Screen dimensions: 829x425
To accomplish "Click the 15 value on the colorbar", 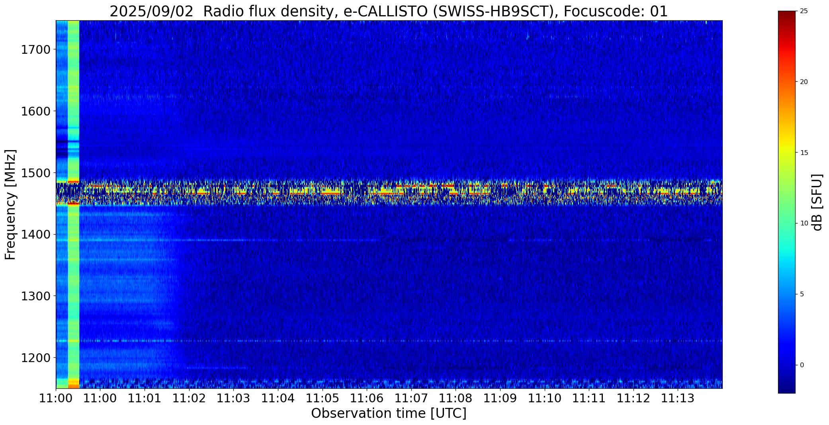I will [804, 153].
